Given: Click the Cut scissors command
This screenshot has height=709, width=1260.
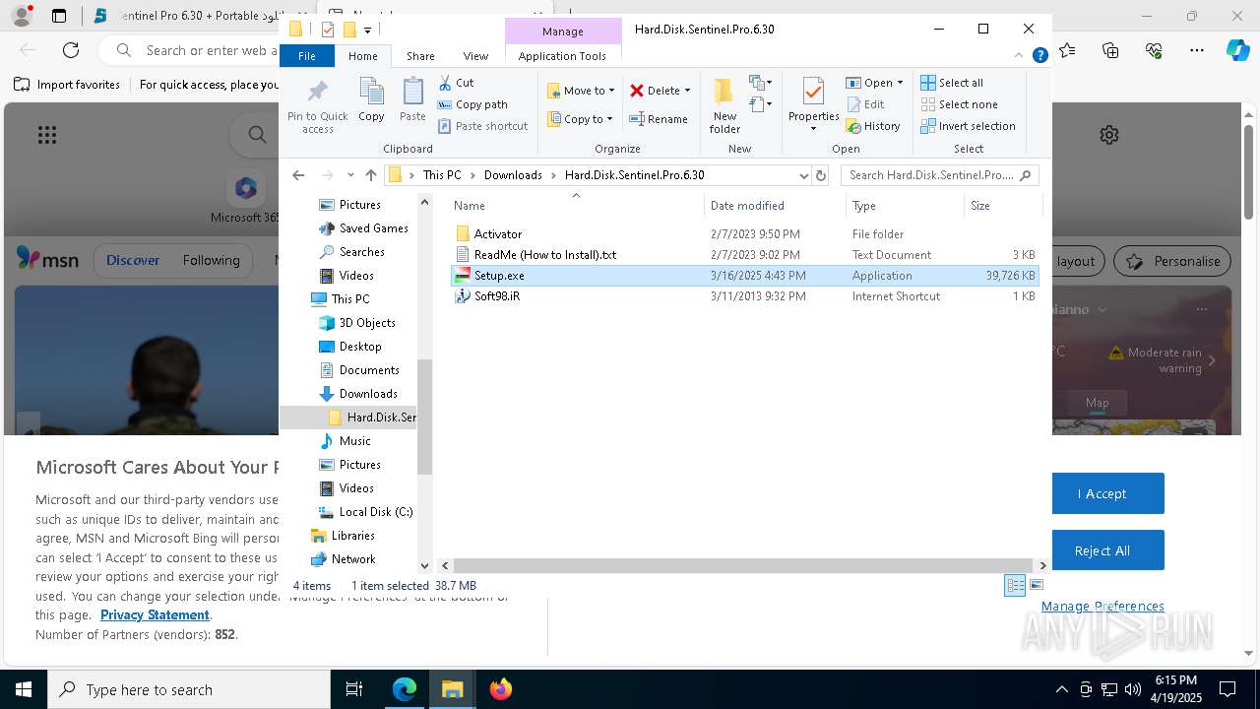Looking at the screenshot, I should (456, 83).
